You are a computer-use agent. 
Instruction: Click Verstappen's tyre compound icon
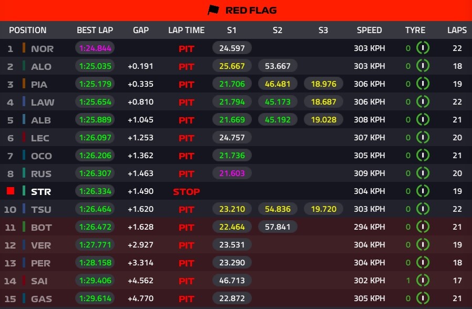[x=423, y=245]
